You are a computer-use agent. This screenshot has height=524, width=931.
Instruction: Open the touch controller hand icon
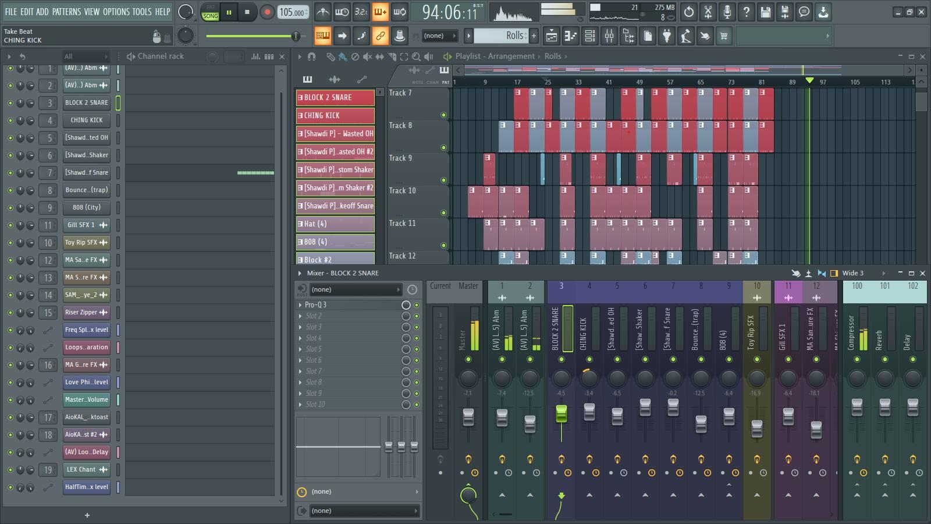705,36
